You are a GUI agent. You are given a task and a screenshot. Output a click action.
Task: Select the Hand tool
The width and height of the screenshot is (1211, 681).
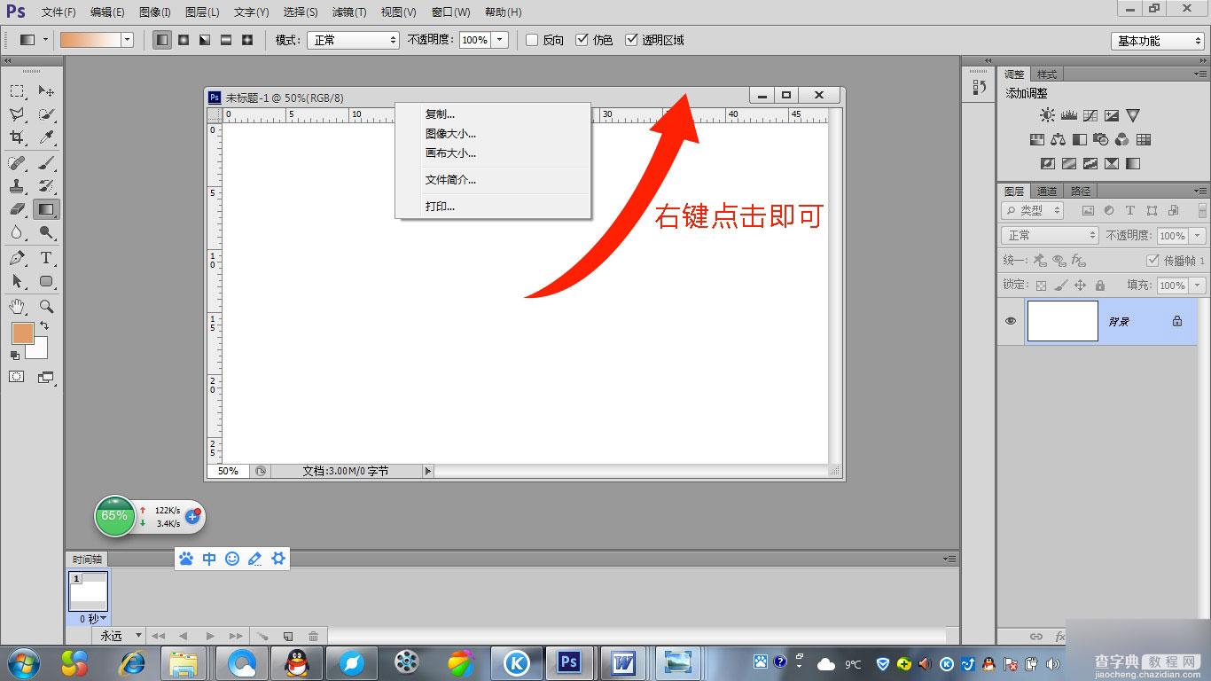pyautogui.click(x=17, y=306)
